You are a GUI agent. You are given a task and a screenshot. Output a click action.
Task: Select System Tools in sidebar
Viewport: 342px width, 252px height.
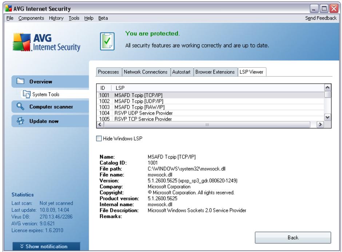point(55,95)
